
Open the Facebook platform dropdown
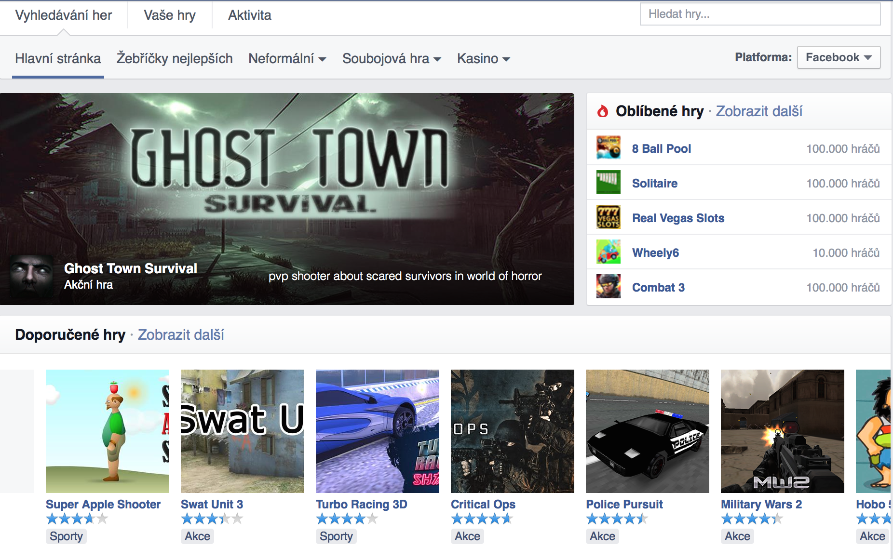click(x=839, y=57)
